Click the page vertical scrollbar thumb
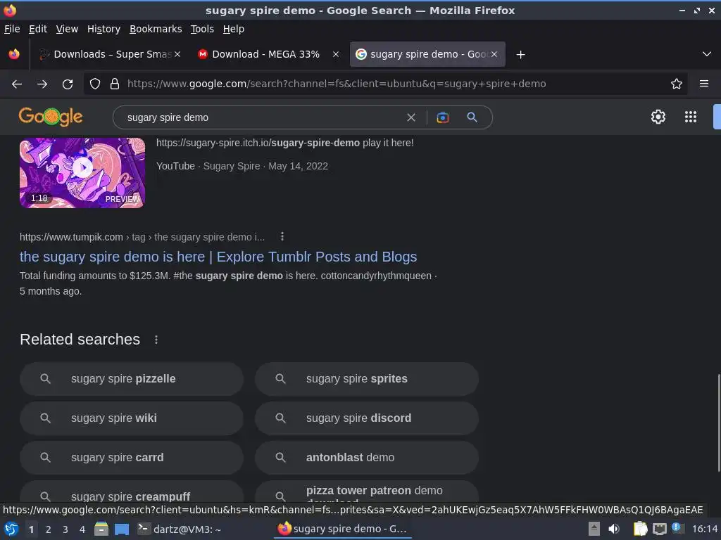The width and height of the screenshot is (721, 540). 719,423
